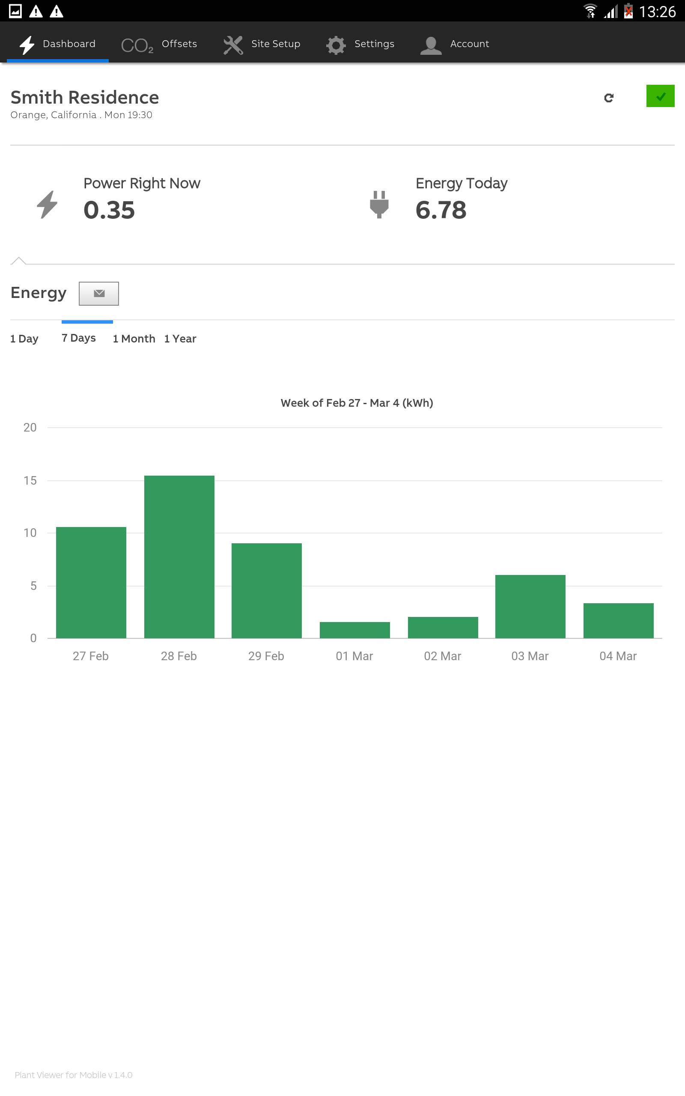Tap the Week of Feb 27 chart title

point(357,402)
